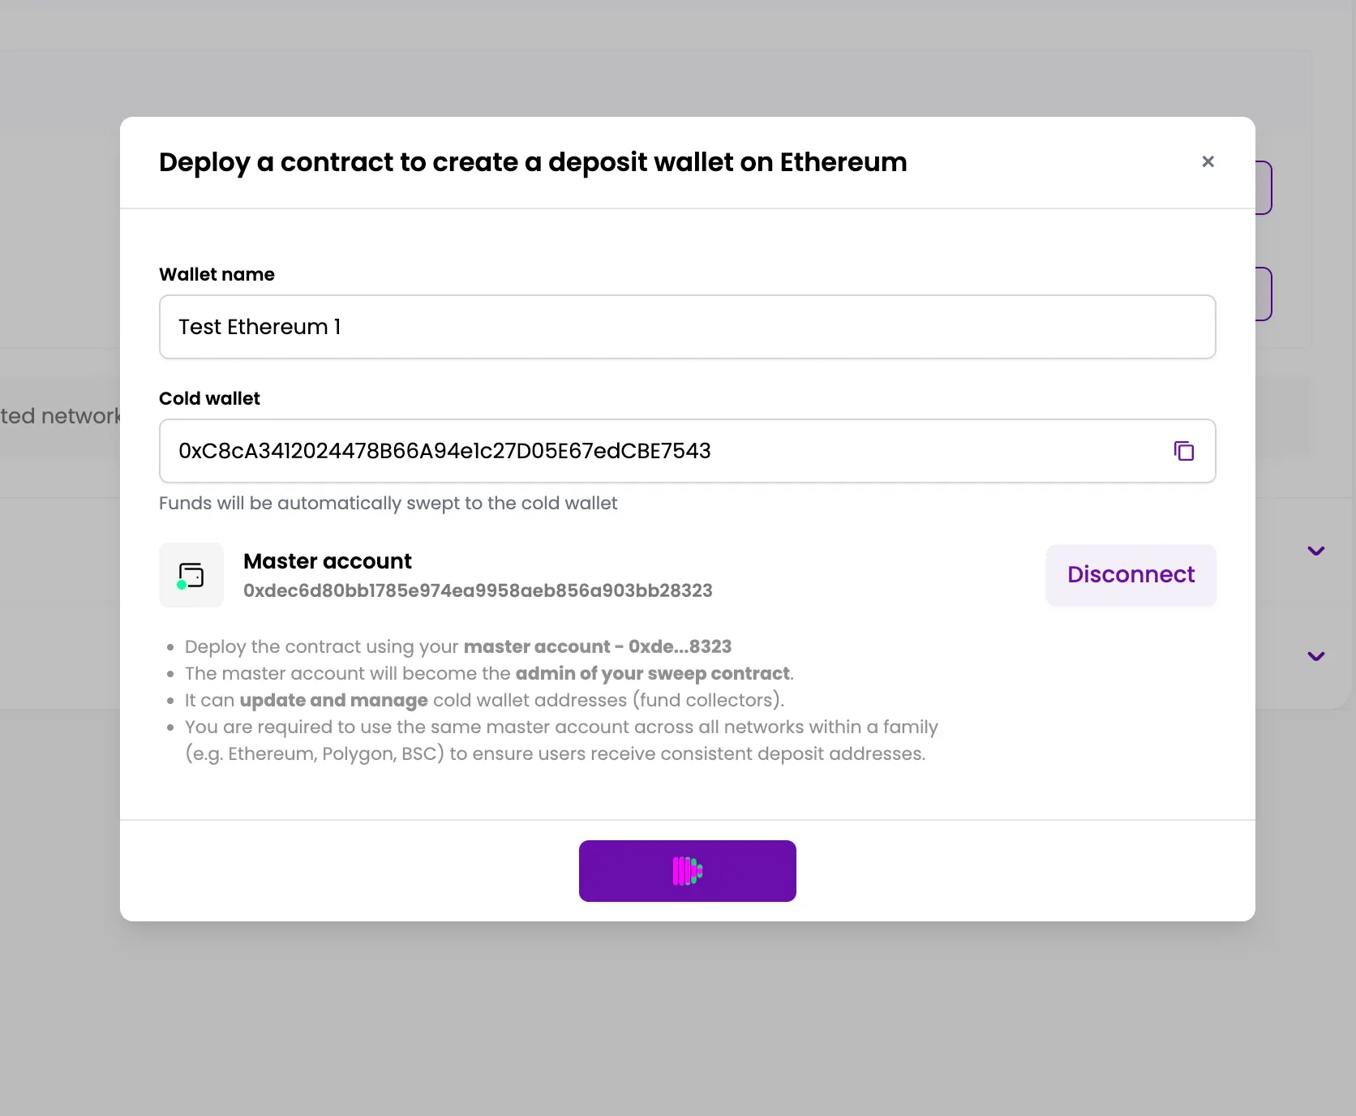Focus the Wallet name input field

click(x=687, y=327)
